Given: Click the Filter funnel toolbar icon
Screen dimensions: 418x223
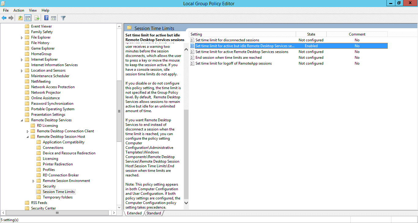Looking at the screenshot, I should pos(63,18).
